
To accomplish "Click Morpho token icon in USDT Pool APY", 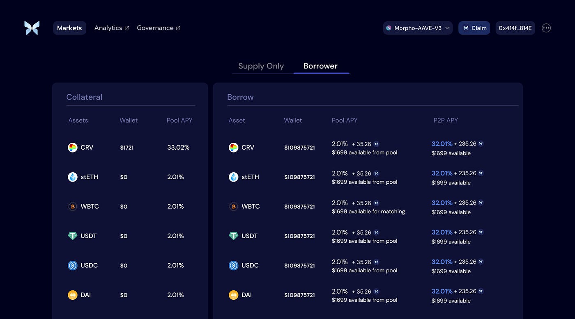I will [x=376, y=232].
